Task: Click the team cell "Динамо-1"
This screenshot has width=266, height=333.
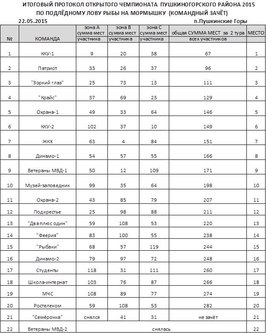Action: [x=47, y=152]
